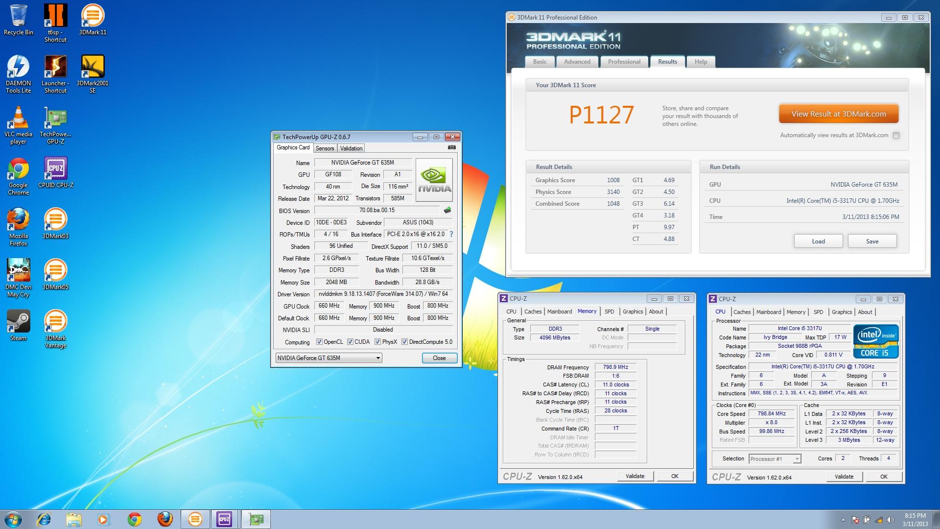Open the Windows Start button

13,519
